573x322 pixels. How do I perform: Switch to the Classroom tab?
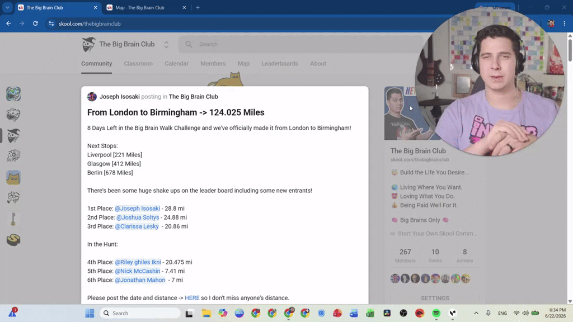pos(138,64)
